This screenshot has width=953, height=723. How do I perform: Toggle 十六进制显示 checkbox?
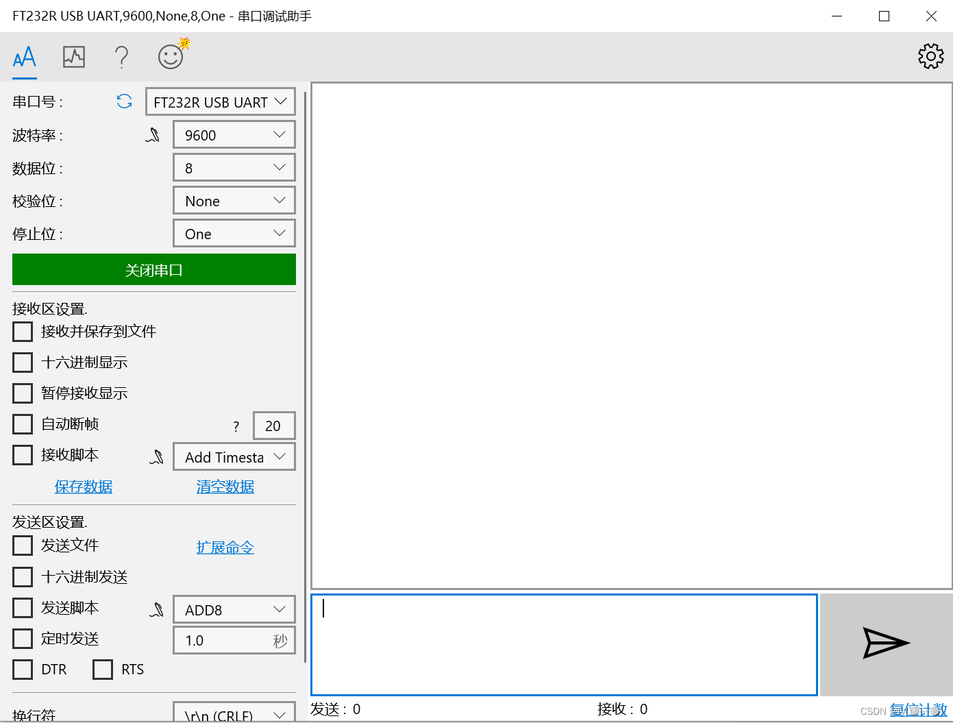(x=23, y=363)
